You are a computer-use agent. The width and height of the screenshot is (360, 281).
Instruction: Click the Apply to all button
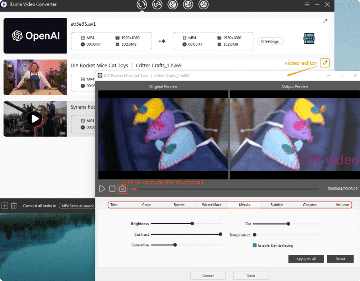(306, 259)
